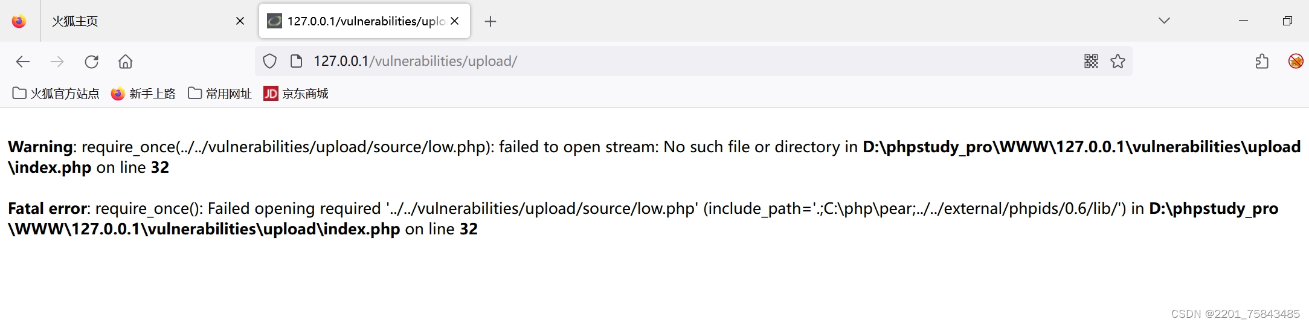The image size is (1309, 325).
Task: Open the Firefox View pinned icon
Action: [19, 21]
